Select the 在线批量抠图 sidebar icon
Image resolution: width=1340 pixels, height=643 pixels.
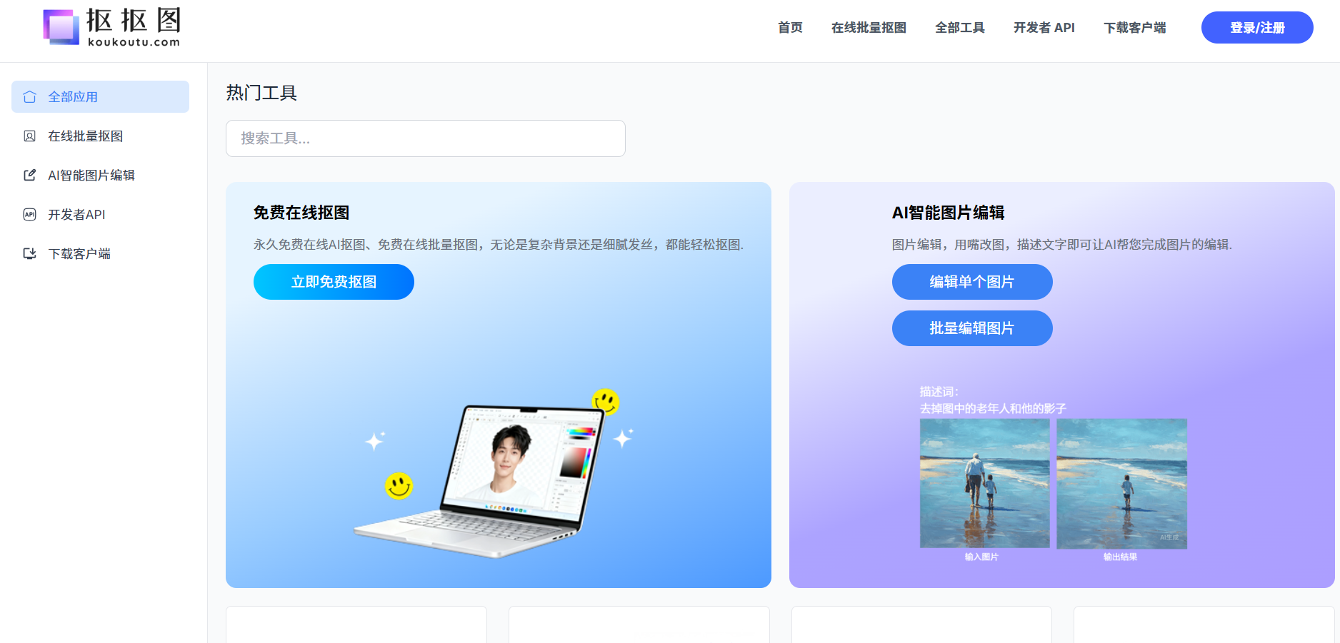pyautogui.click(x=29, y=136)
